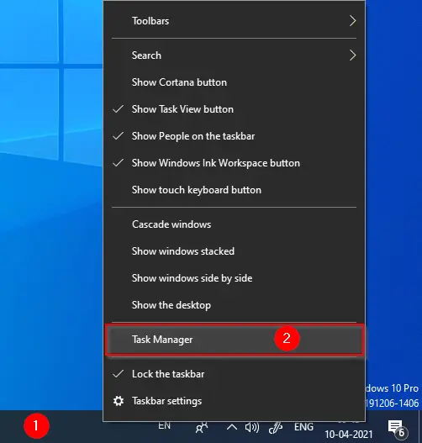Select the ENG input language indicator

click(x=303, y=427)
